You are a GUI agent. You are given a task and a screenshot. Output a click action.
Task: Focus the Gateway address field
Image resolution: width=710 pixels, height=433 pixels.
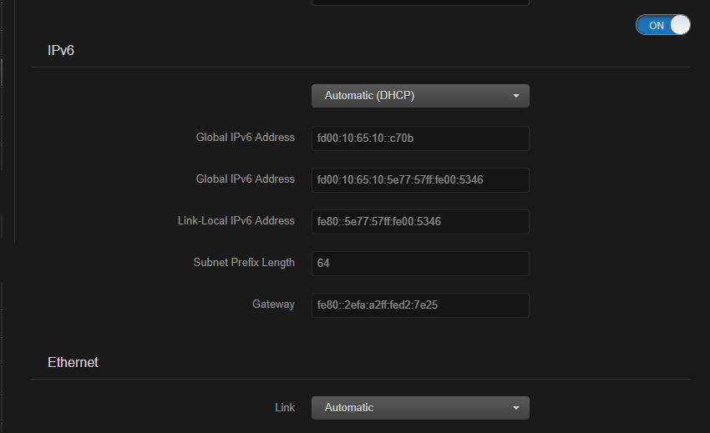420,305
